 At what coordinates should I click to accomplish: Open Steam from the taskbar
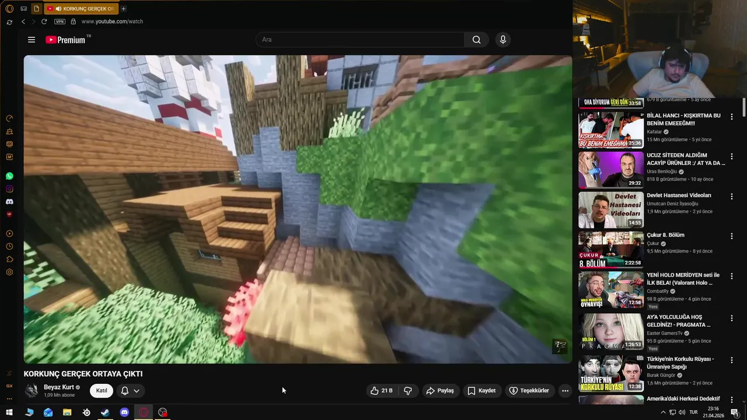pyautogui.click(x=105, y=412)
